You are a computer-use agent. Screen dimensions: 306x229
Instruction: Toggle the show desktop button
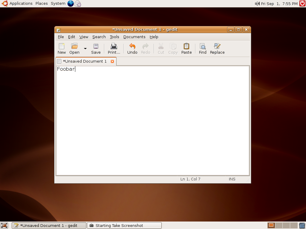(x=4, y=225)
